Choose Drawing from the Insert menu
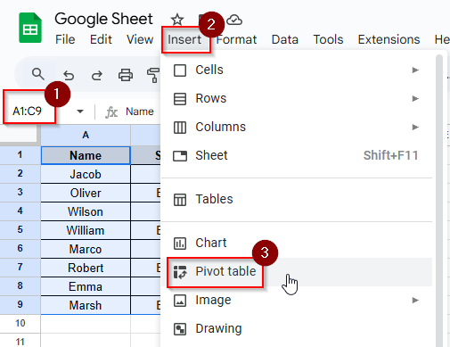450x347 pixels. click(297, 329)
